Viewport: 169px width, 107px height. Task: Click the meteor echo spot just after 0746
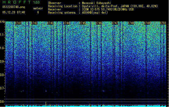pos(103,91)
